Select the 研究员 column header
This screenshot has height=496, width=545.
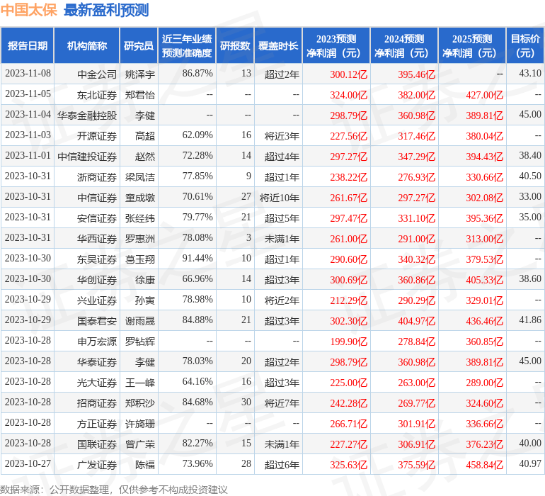point(138,46)
